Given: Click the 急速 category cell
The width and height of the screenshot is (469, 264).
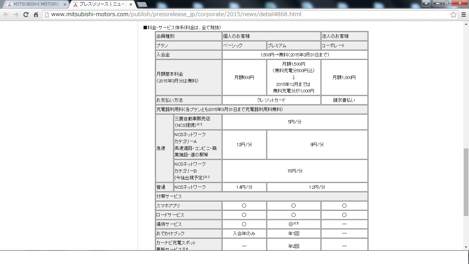Looking at the screenshot, I should point(164,148).
